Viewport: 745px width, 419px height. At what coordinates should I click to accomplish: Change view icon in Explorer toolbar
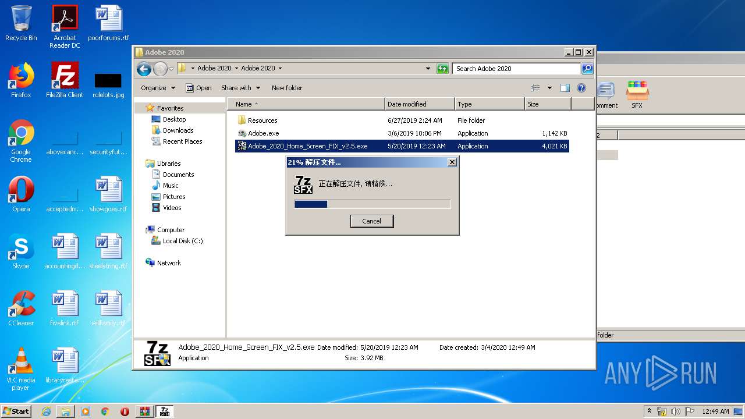pos(535,88)
